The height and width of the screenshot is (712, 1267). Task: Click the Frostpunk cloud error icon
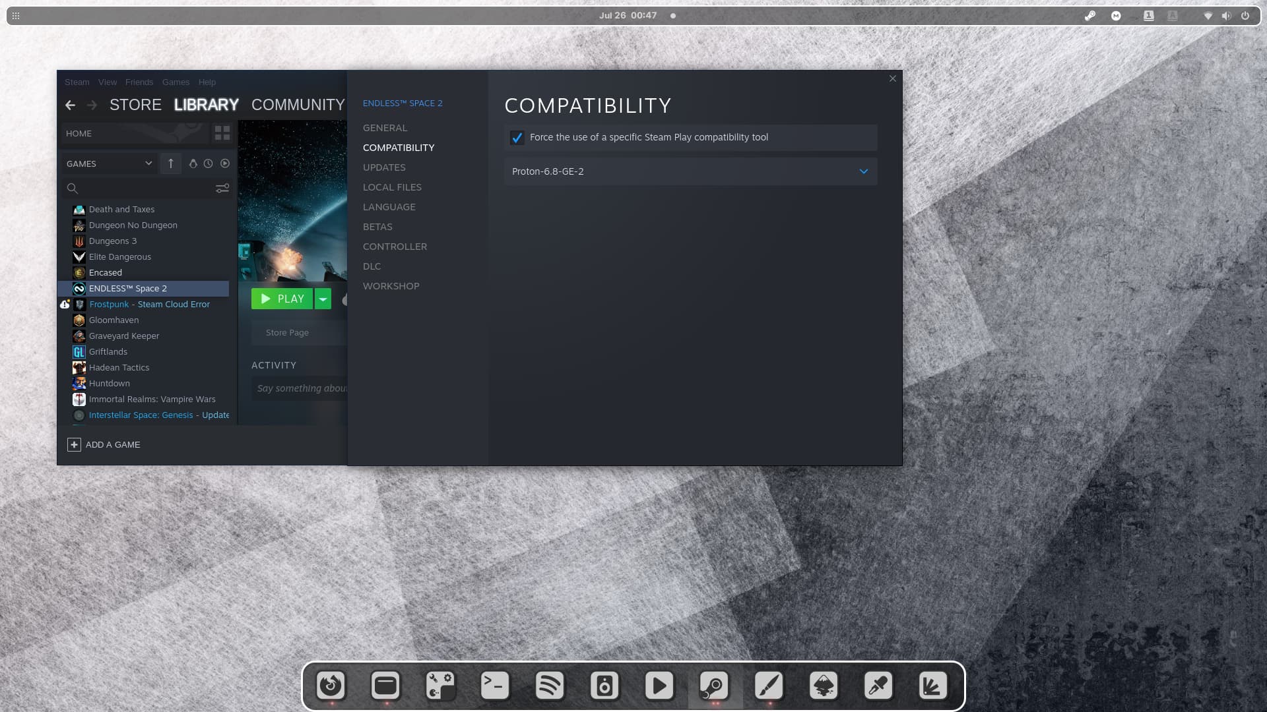pyautogui.click(x=65, y=305)
